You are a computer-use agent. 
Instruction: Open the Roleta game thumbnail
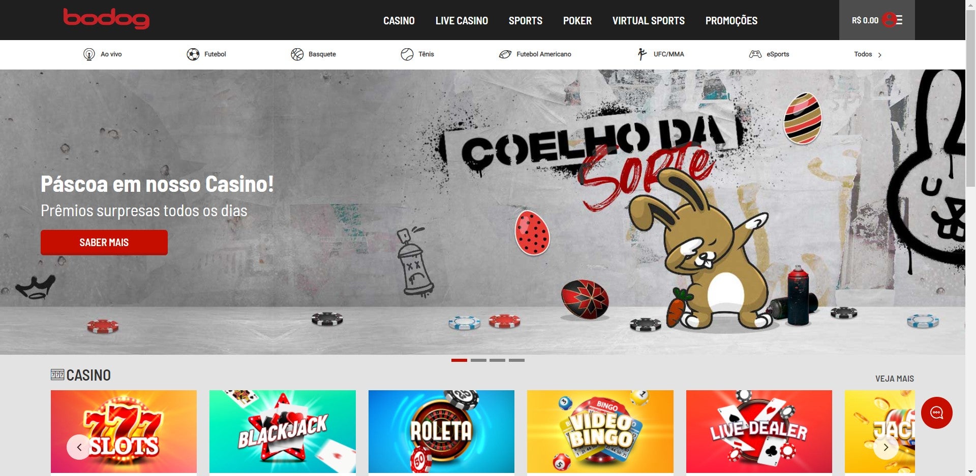click(441, 431)
